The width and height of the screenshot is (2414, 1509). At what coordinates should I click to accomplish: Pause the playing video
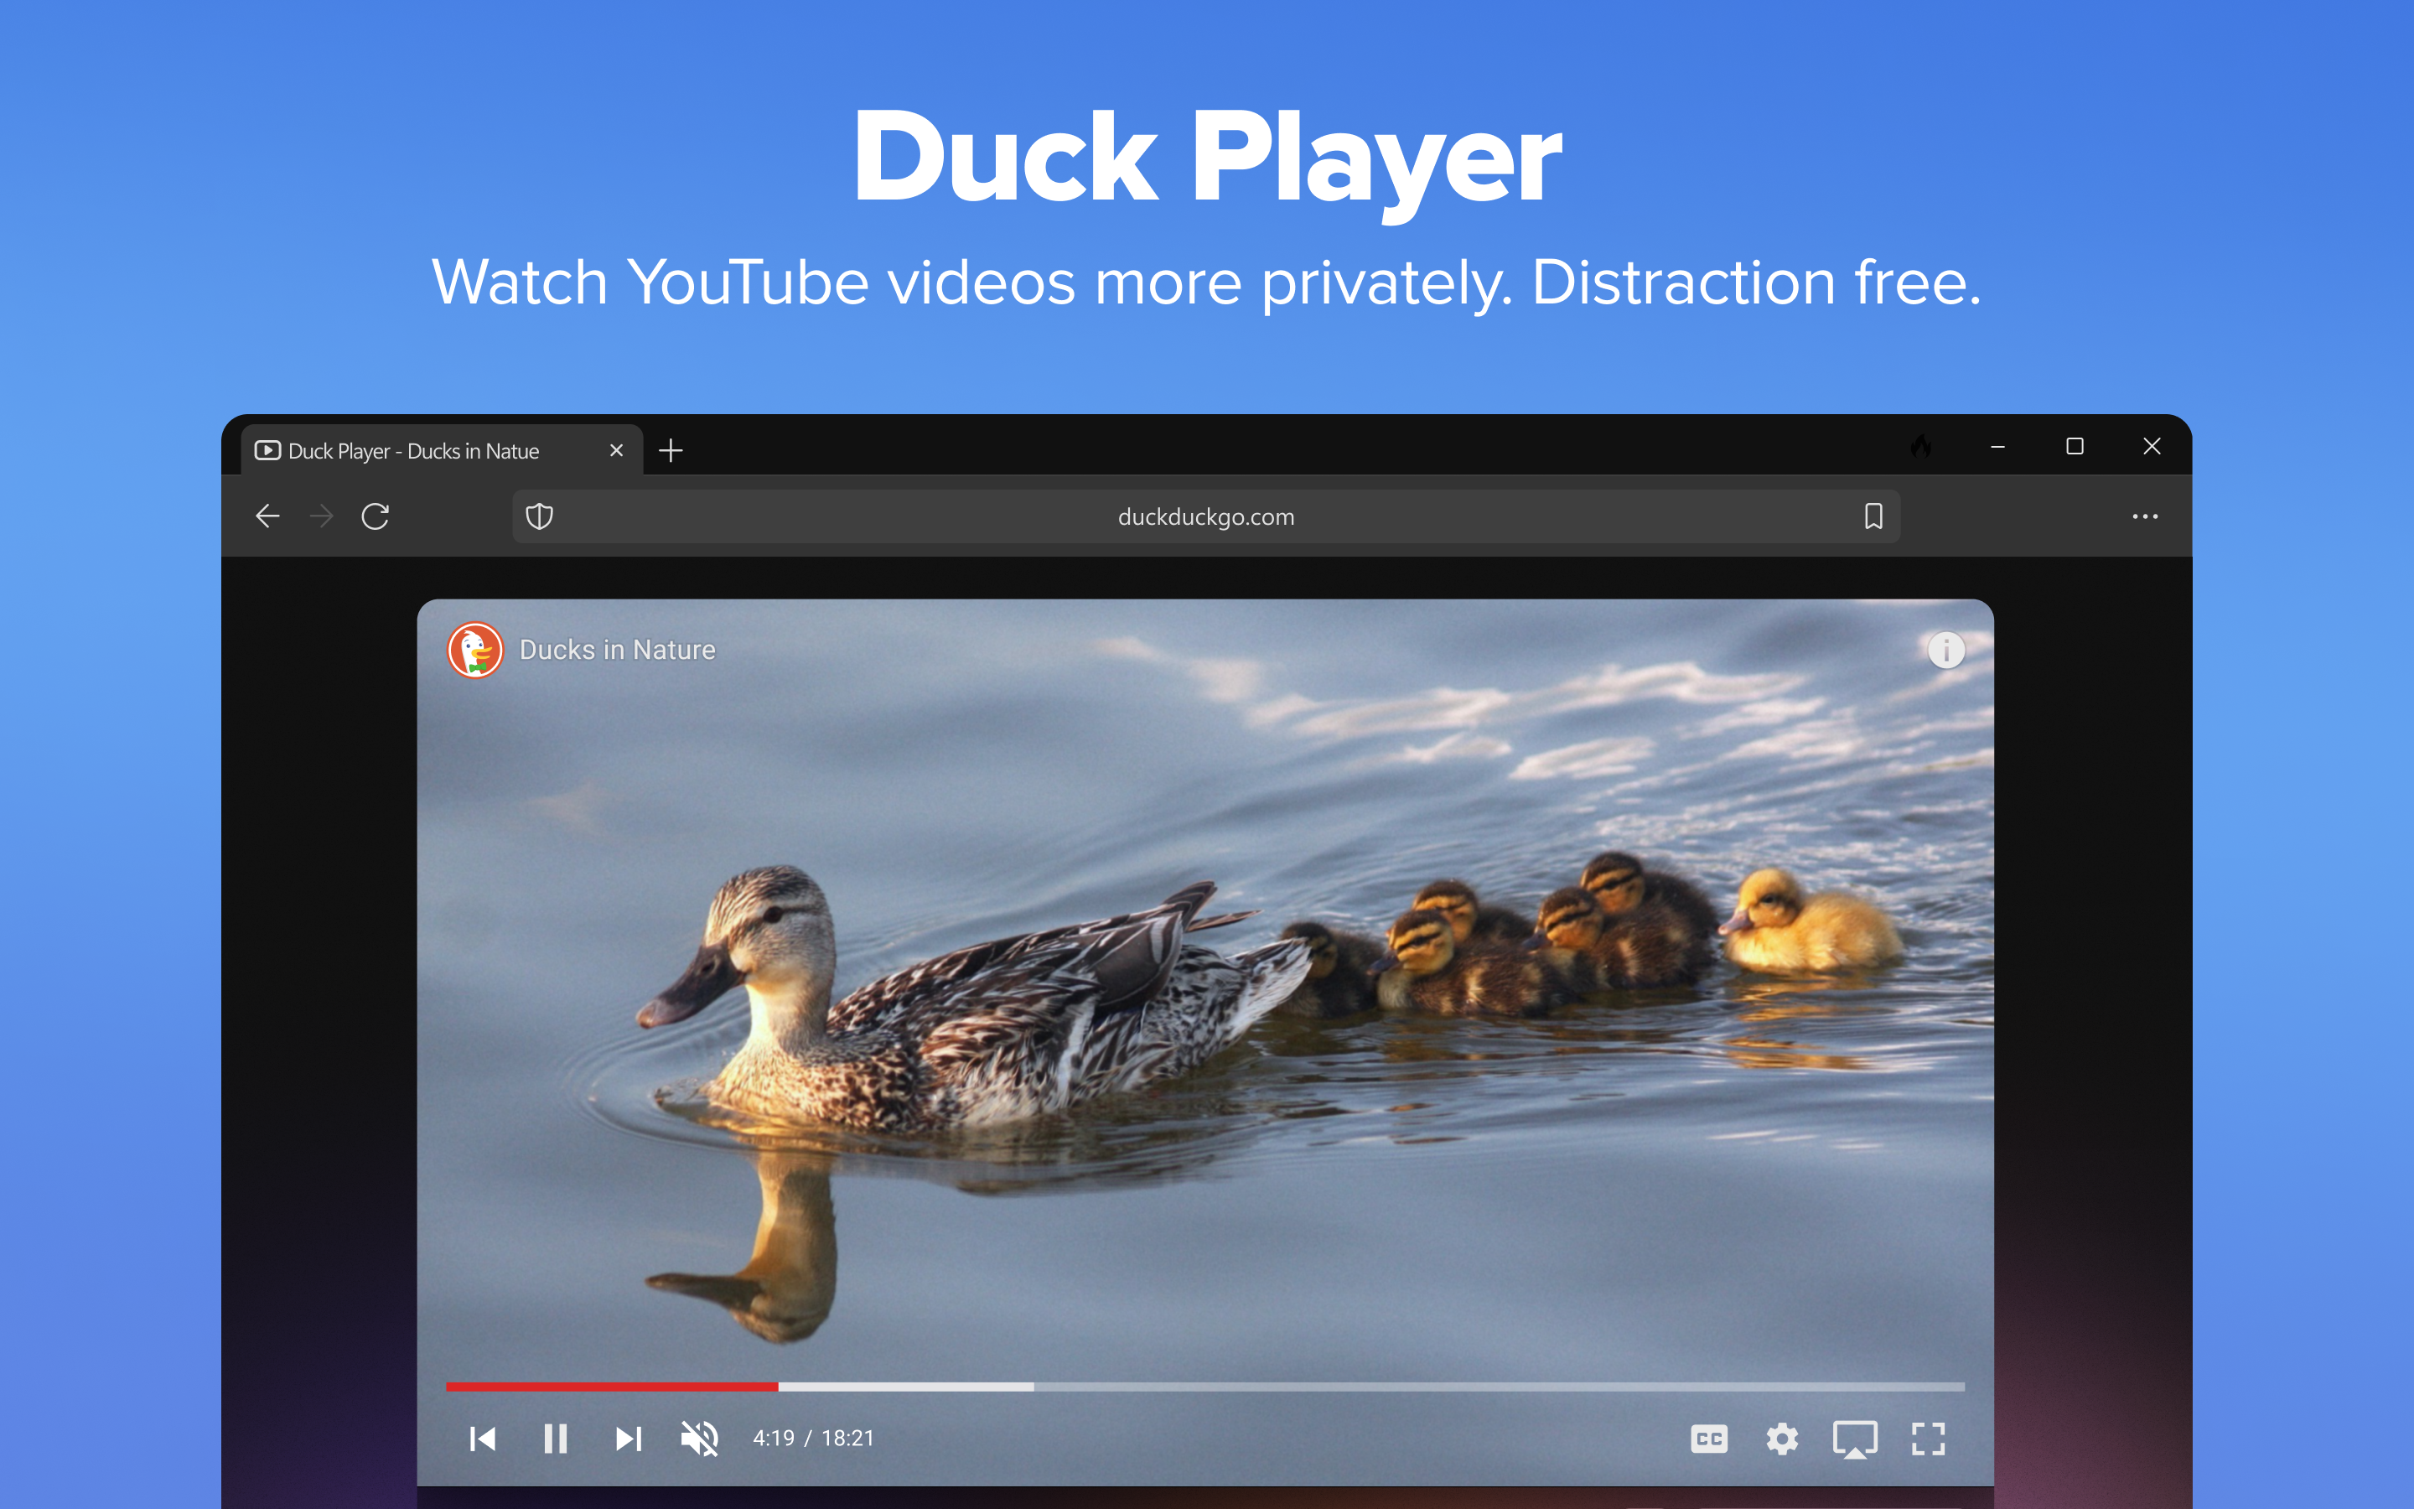point(556,1437)
